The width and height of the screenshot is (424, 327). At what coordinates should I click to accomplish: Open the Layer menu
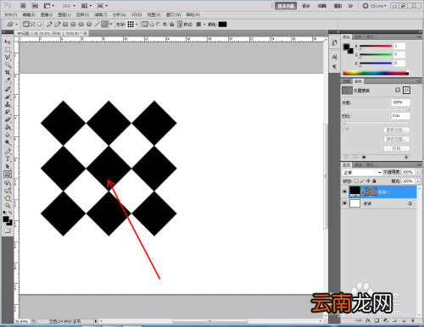point(64,14)
